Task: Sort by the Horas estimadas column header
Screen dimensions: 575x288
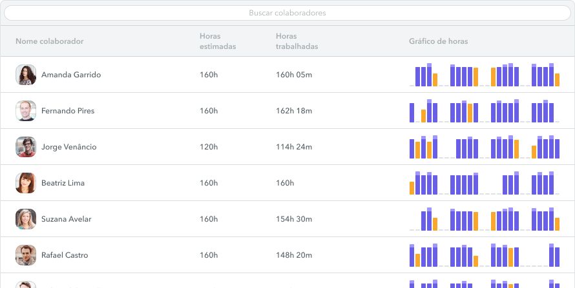Action: 218,41
